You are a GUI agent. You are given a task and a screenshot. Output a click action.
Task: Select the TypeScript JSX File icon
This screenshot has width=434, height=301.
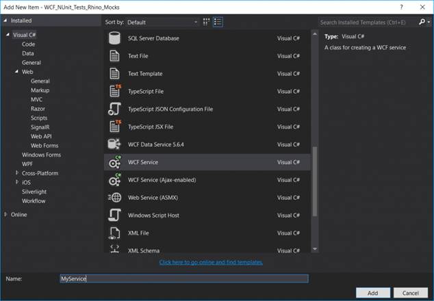tap(115, 127)
